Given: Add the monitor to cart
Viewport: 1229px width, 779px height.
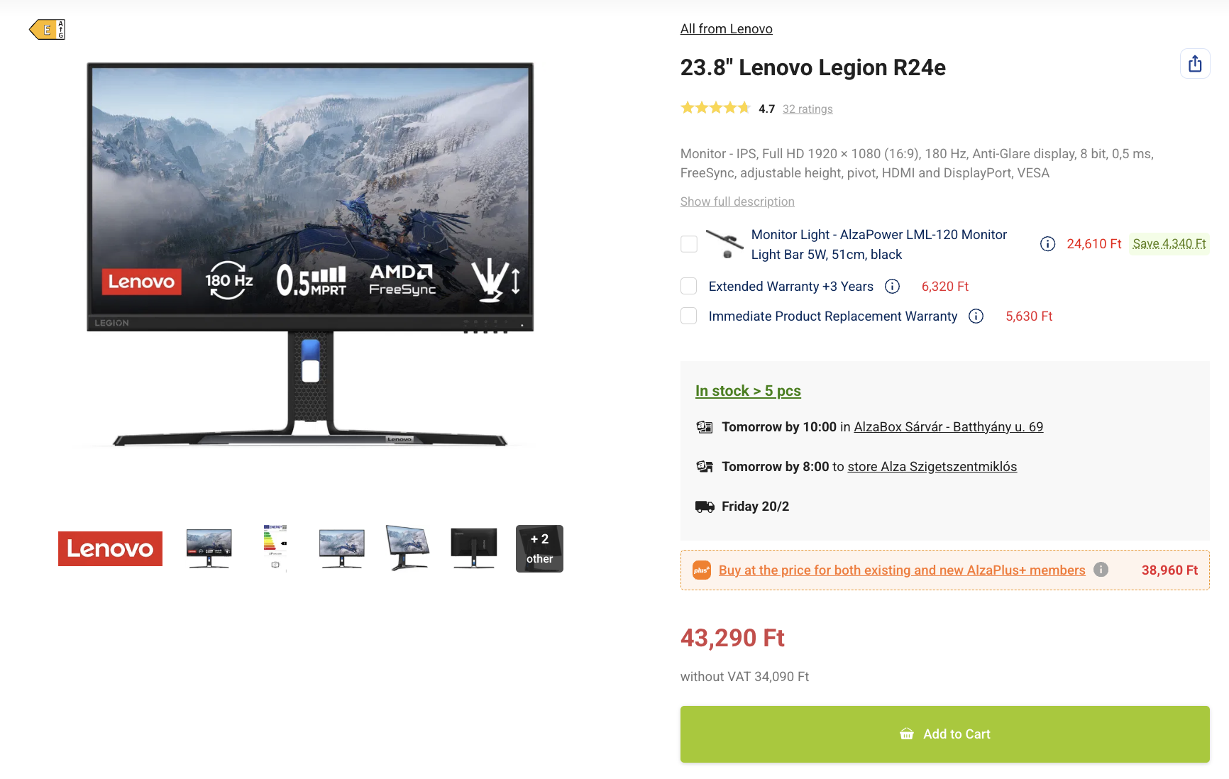Looking at the screenshot, I should (944, 734).
